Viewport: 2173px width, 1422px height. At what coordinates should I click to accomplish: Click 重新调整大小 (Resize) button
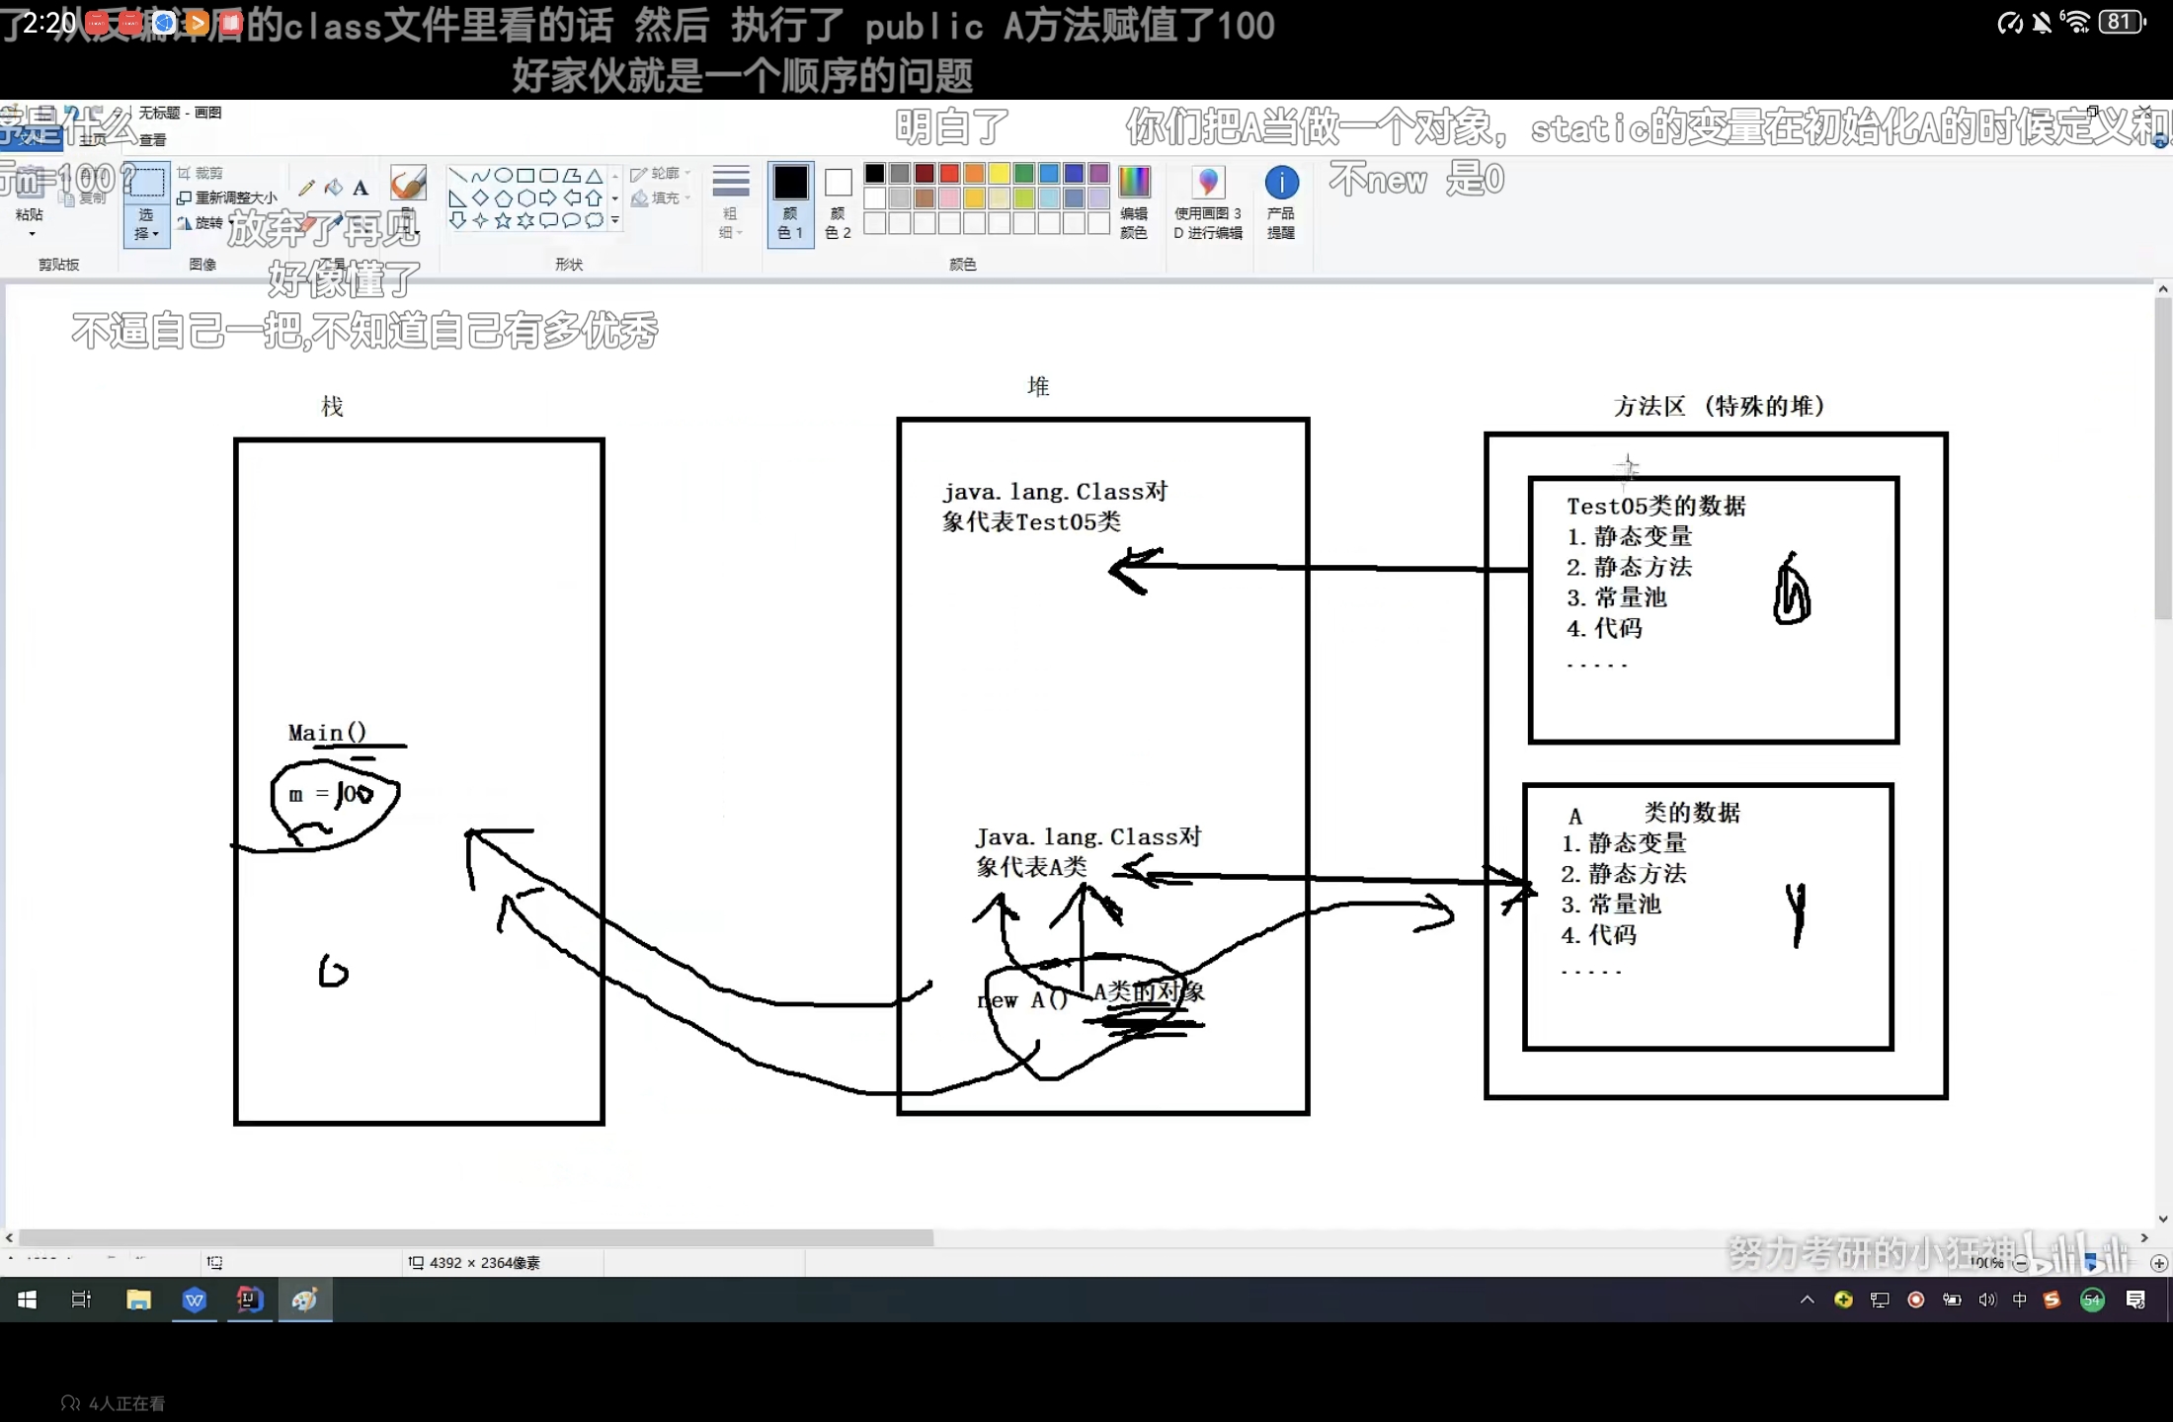[227, 197]
